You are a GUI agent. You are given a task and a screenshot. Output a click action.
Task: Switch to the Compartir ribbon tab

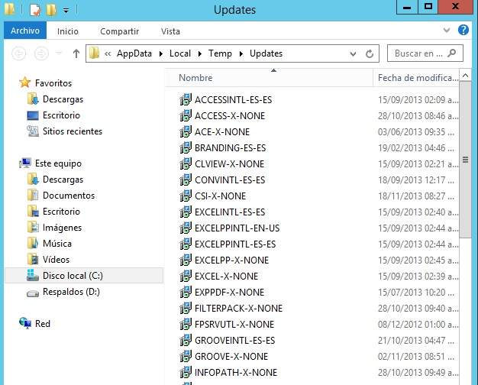tap(119, 31)
